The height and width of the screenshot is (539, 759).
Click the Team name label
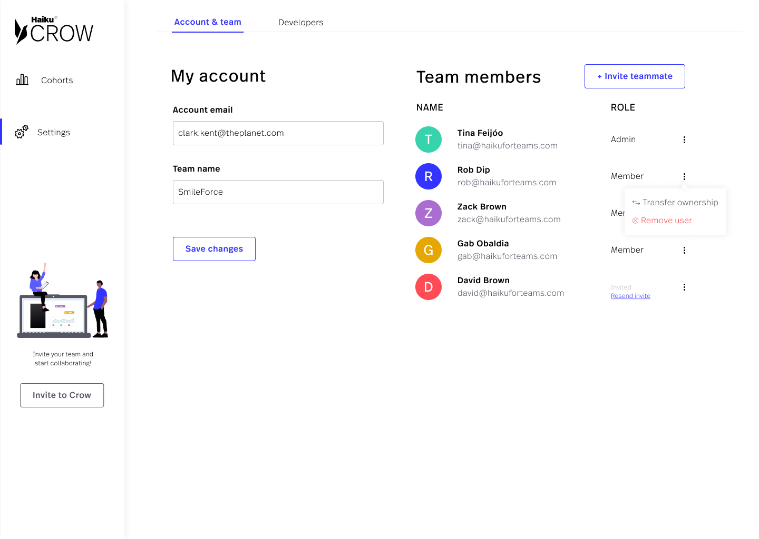point(197,169)
